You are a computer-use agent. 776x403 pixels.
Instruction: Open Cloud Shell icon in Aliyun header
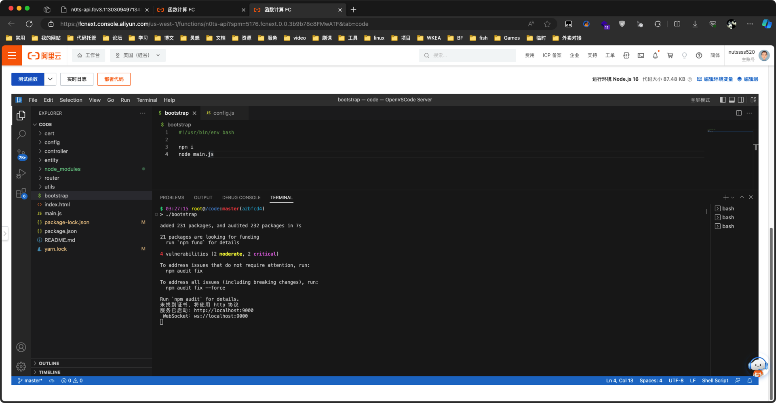(x=641, y=55)
